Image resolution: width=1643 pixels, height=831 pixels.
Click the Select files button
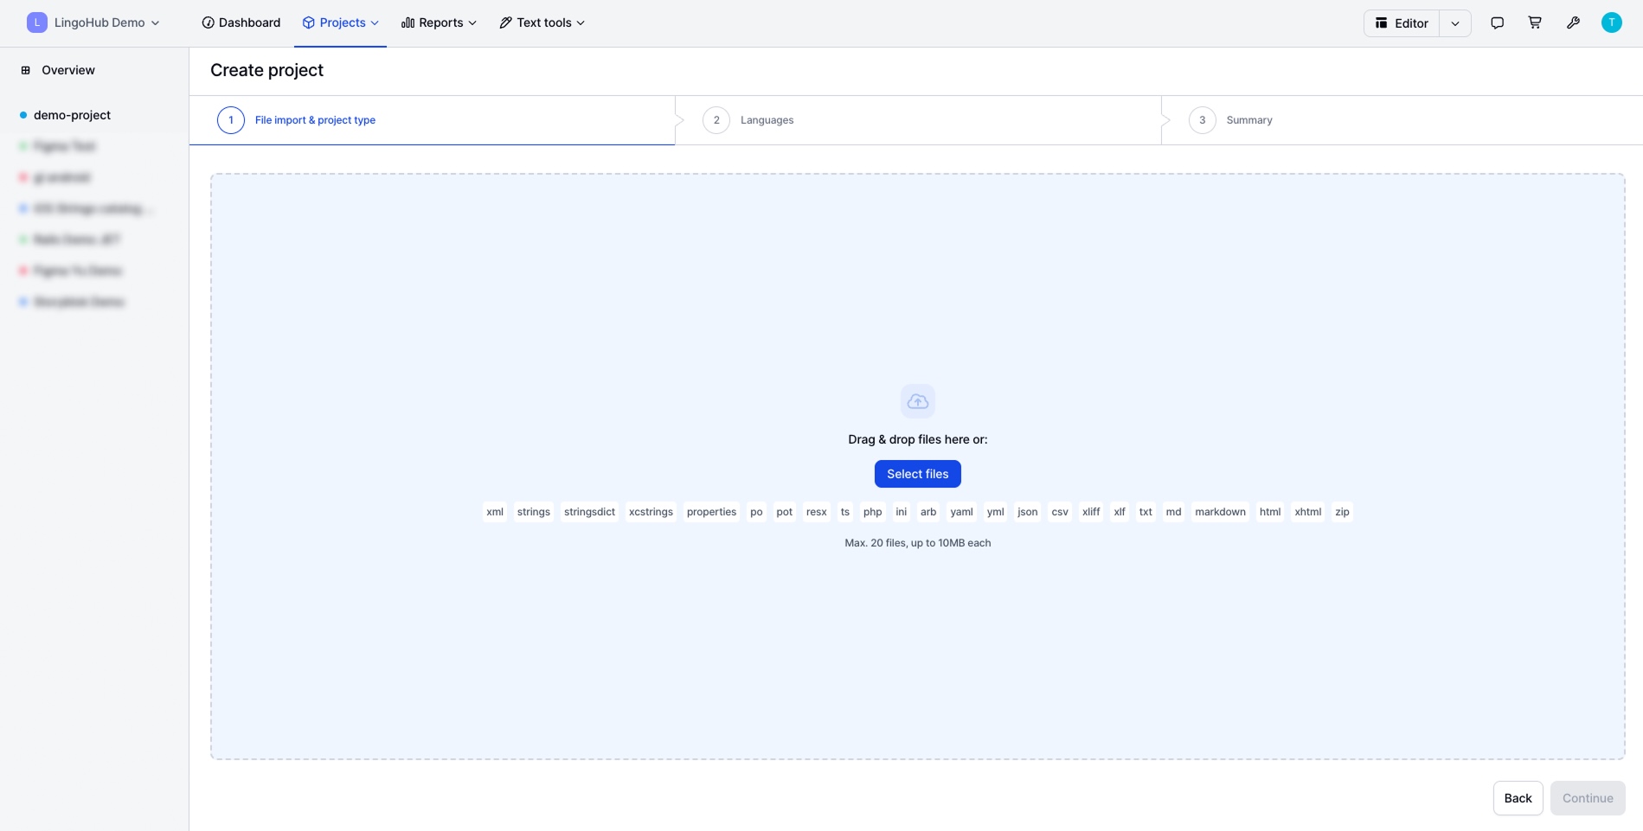[917, 474]
